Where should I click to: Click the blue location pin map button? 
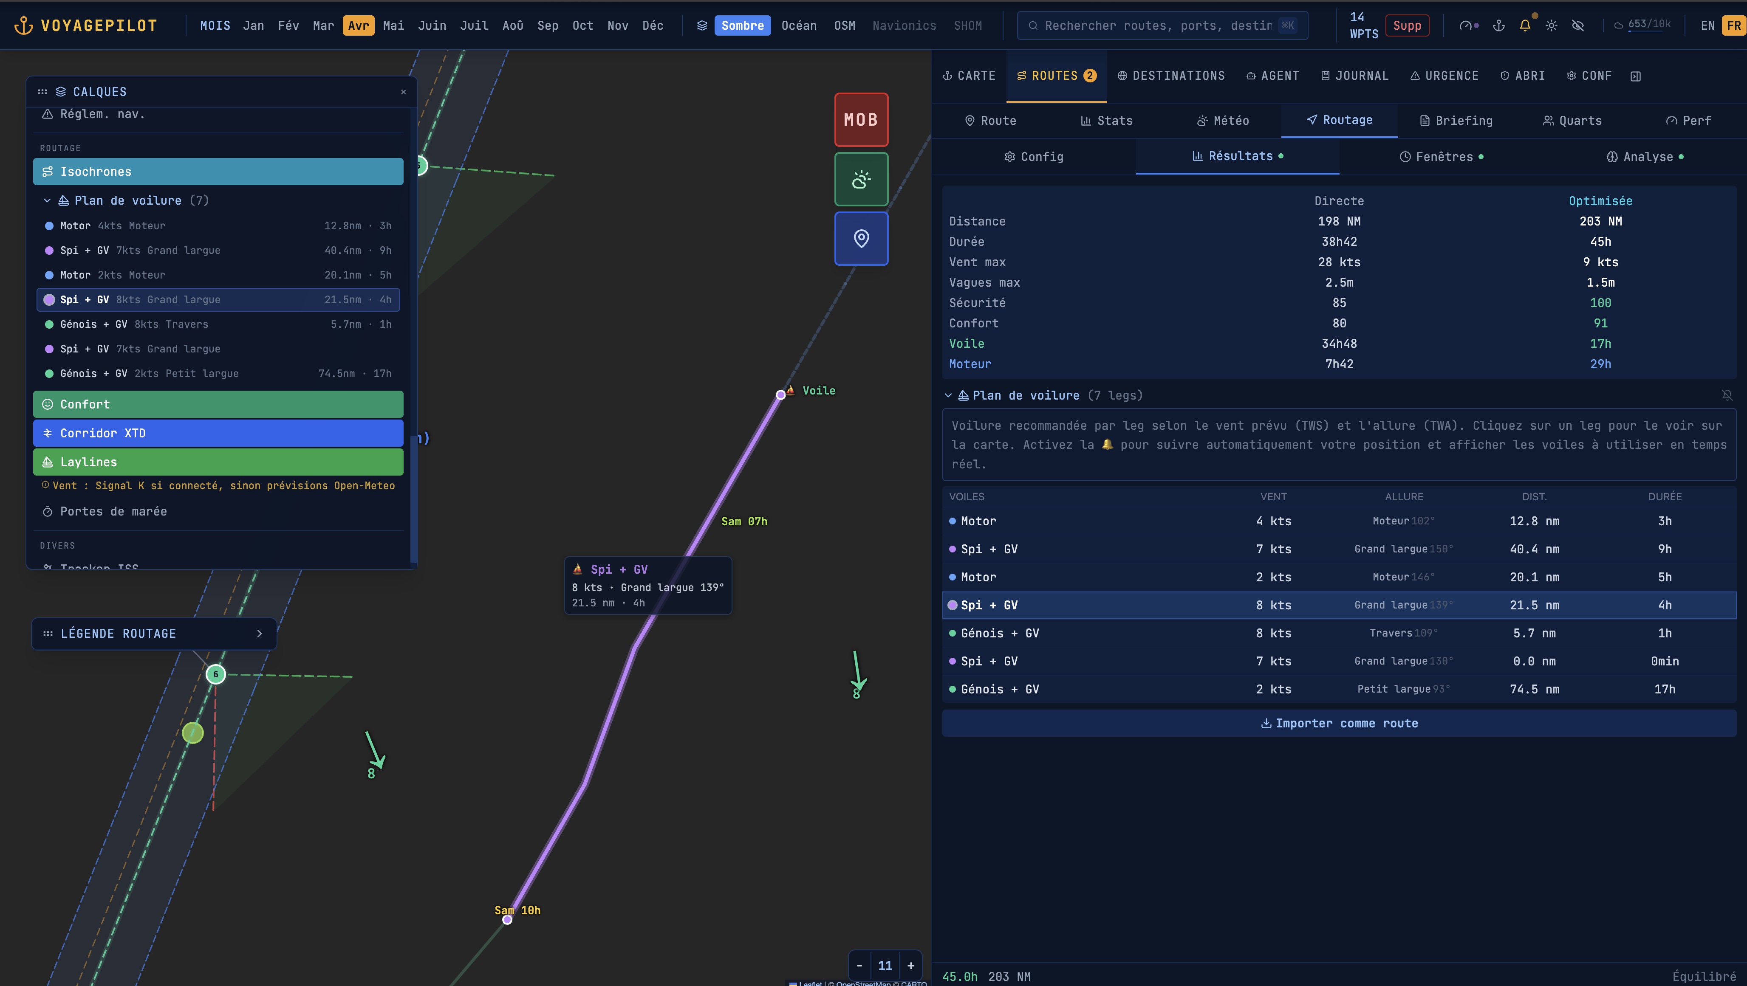pos(861,239)
